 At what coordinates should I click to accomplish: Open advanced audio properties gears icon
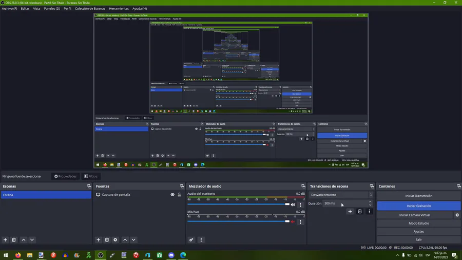[191, 239]
